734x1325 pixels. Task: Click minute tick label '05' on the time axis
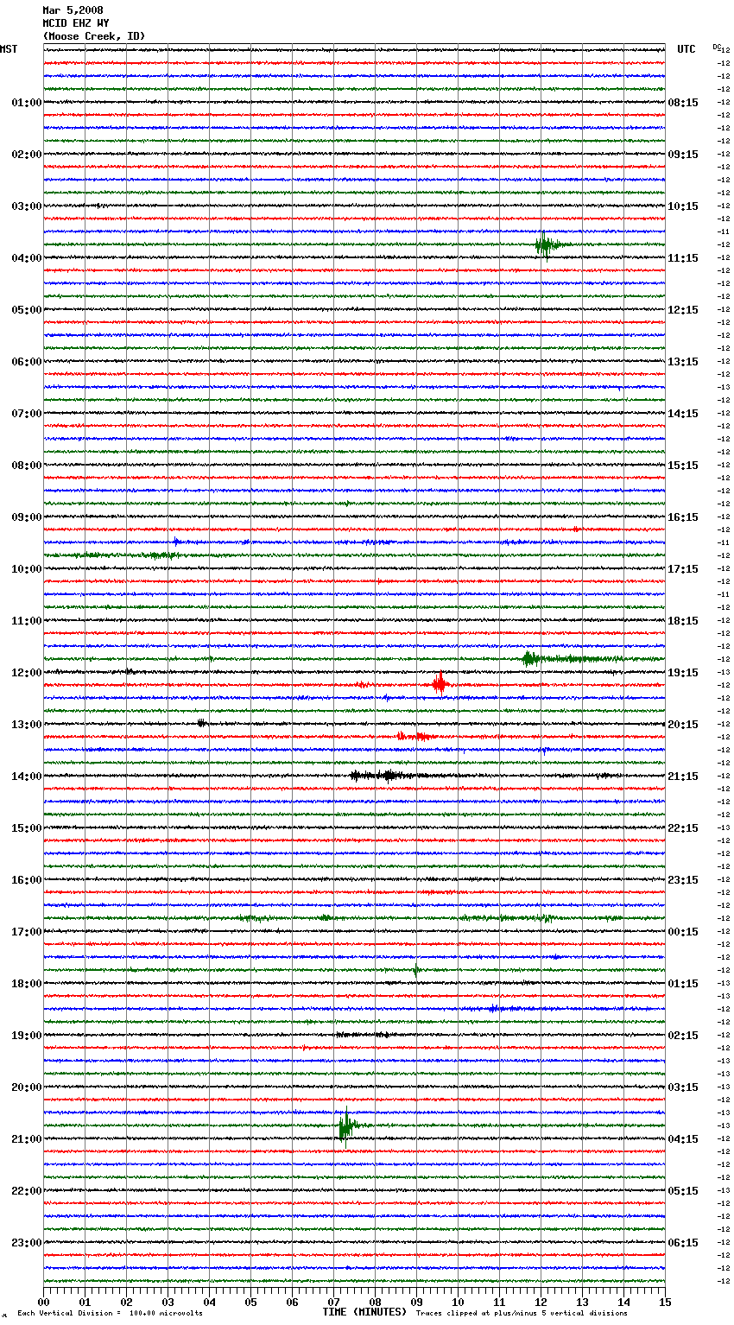click(251, 1302)
